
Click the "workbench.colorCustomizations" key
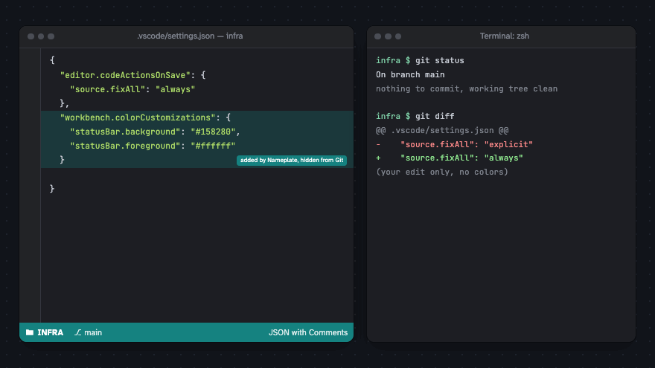138,117
